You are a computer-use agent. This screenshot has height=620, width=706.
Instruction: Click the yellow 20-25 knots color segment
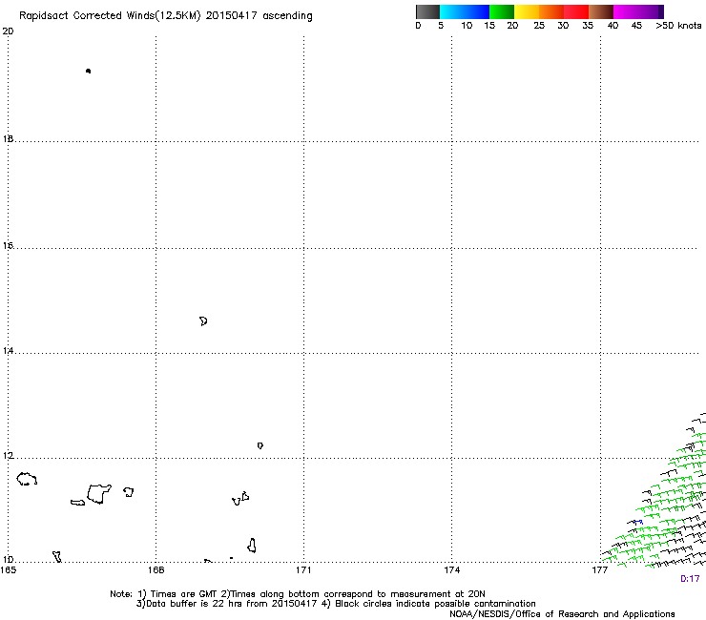[527, 11]
